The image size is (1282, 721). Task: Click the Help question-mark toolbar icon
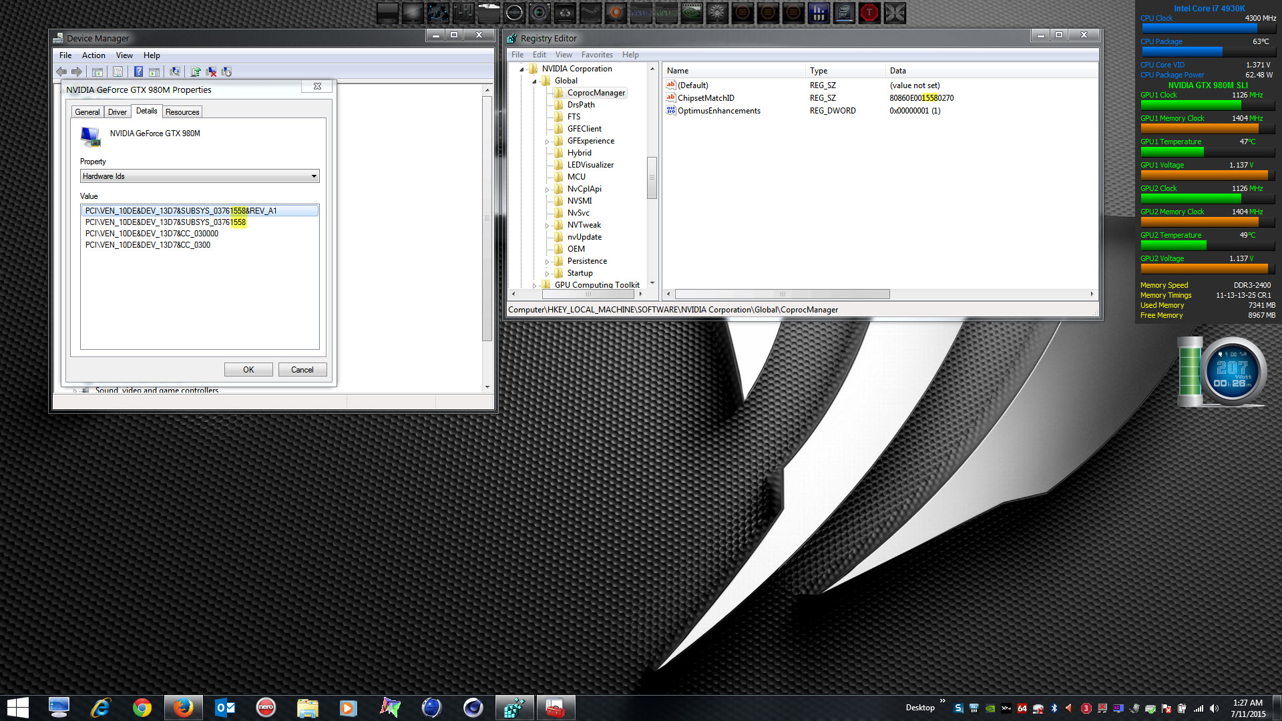tap(138, 71)
